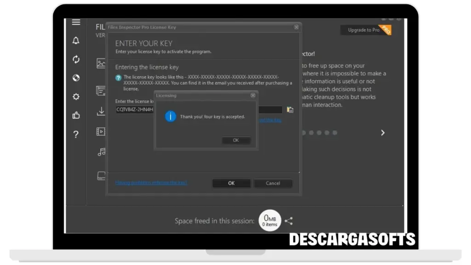Viewport: 471px width, 265px height.
Task: Click the thumbs-up icon in sidebar
Action: [x=76, y=115]
